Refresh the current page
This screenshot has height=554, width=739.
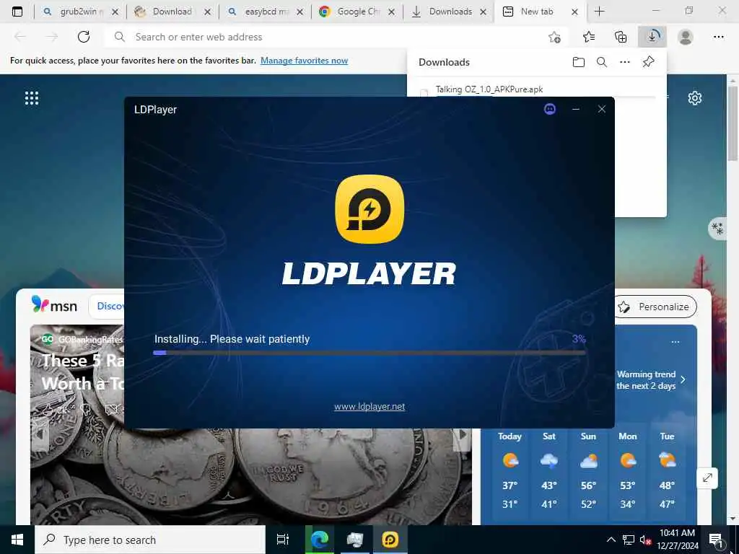[84, 37]
